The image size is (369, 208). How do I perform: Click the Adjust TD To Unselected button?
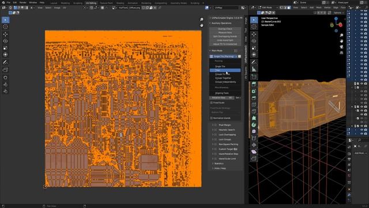click(225, 44)
